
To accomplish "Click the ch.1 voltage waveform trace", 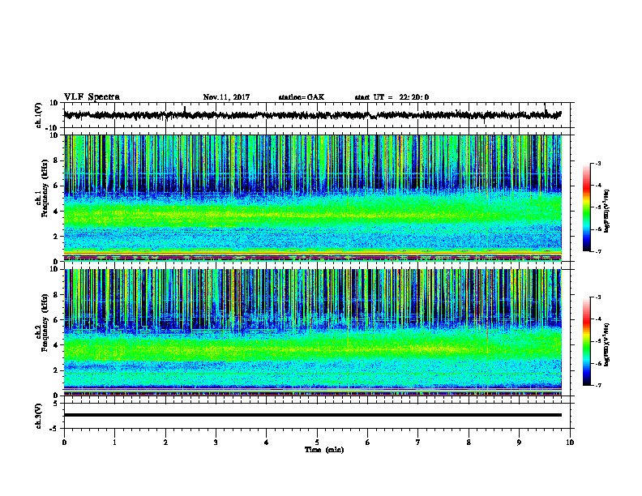I will click(312, 115).
